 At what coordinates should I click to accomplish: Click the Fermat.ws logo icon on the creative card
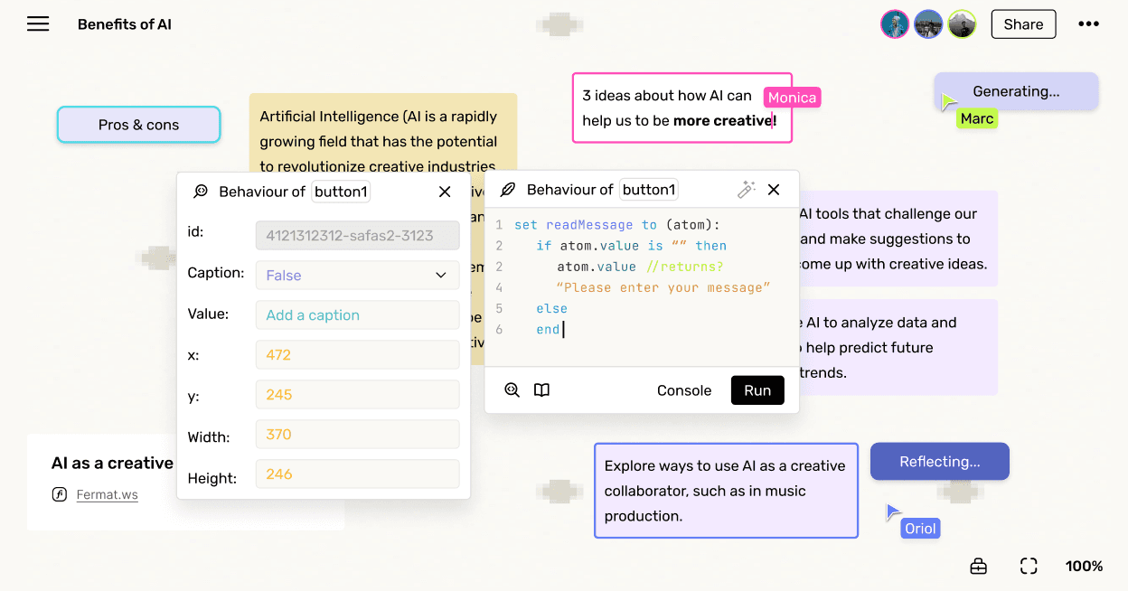[59, 494]
